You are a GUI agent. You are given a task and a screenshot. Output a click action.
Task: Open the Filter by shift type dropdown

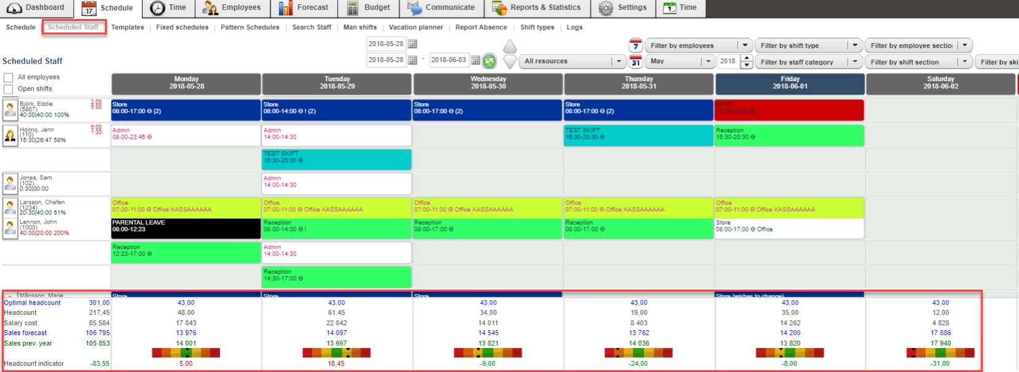(x=808, y=45)
